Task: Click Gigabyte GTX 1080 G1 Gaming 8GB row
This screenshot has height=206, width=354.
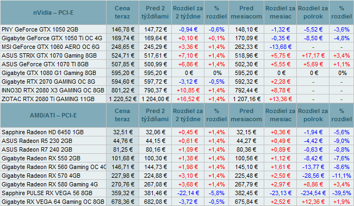Action: pos(177,73)
